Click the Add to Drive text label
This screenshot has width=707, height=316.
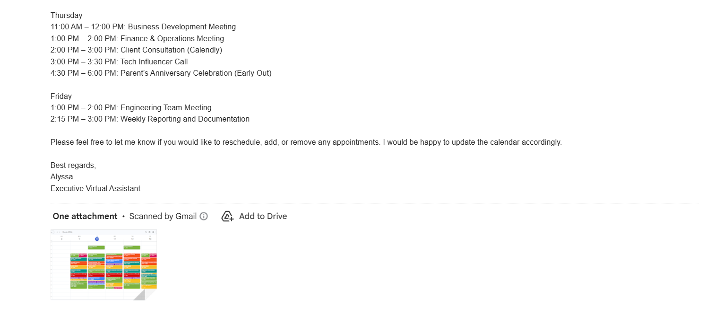[263, 216]
